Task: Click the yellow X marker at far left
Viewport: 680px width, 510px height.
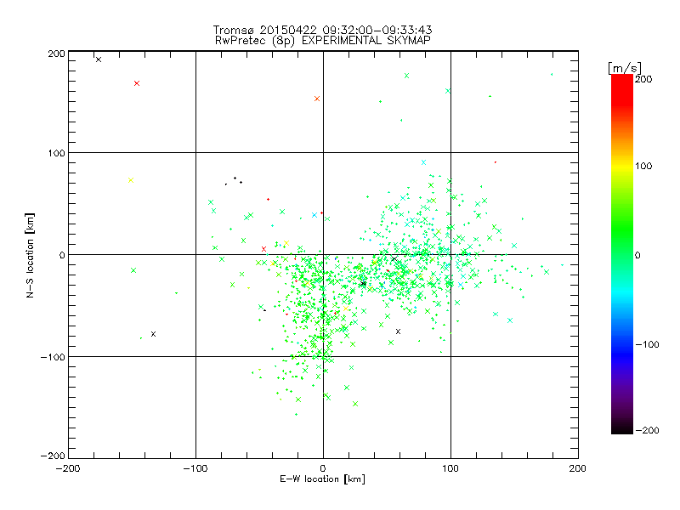Action: coord(131,180)
